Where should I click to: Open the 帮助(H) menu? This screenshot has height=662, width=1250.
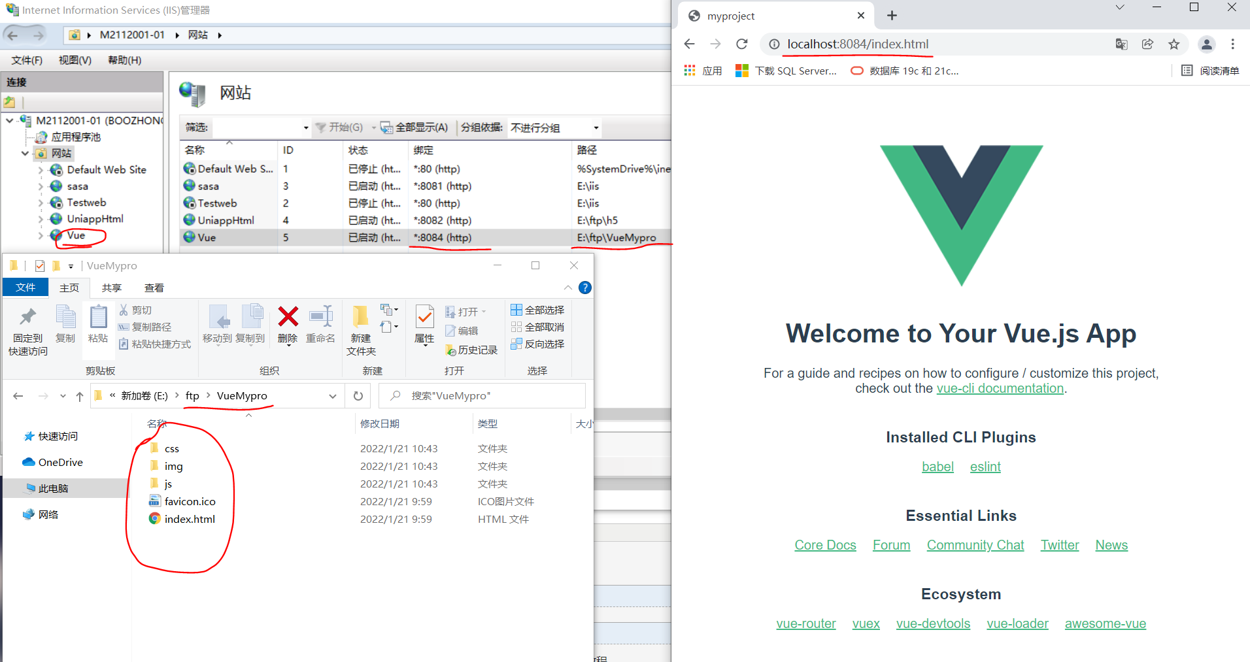[x=125, y=60]
